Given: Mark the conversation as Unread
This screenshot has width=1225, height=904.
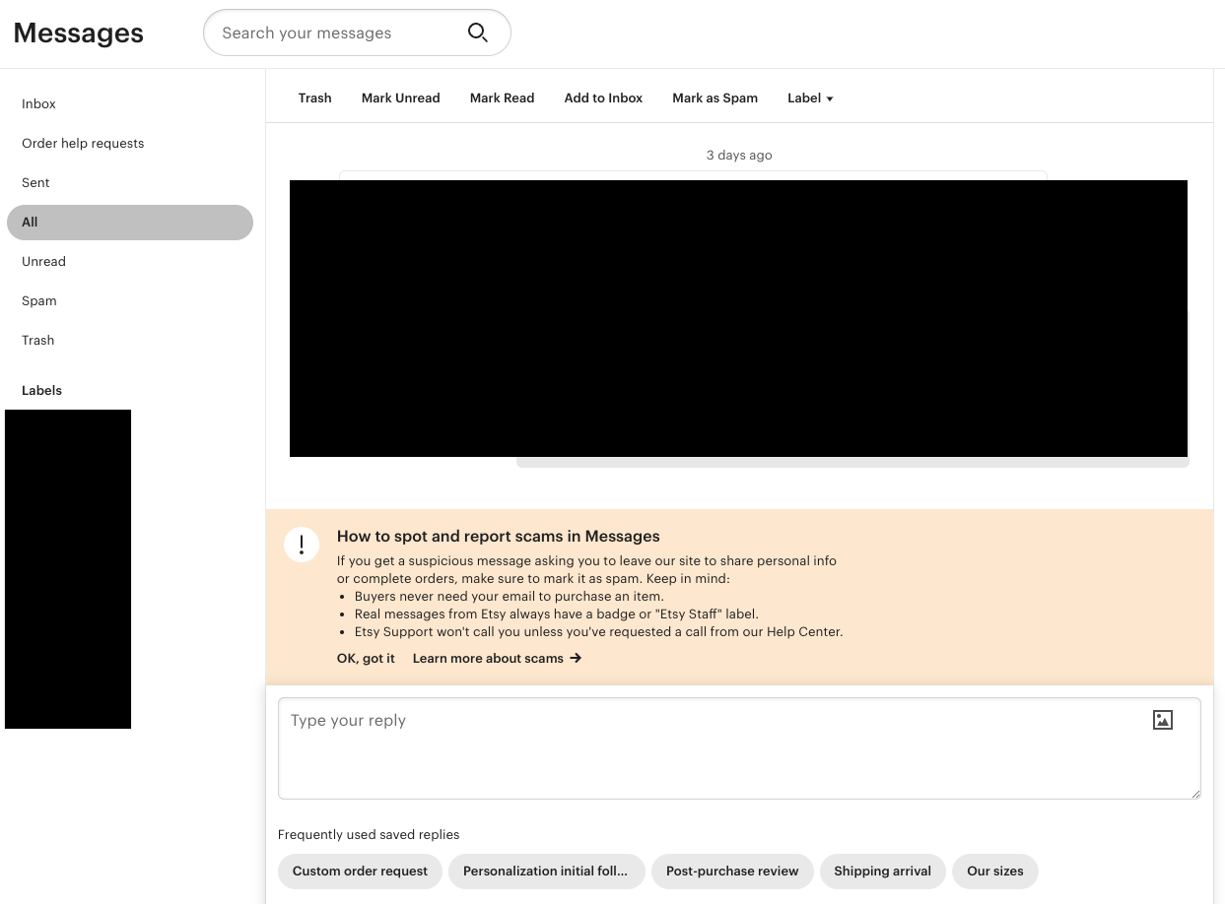Looking at the screenshot, I should tap(401, 97).
